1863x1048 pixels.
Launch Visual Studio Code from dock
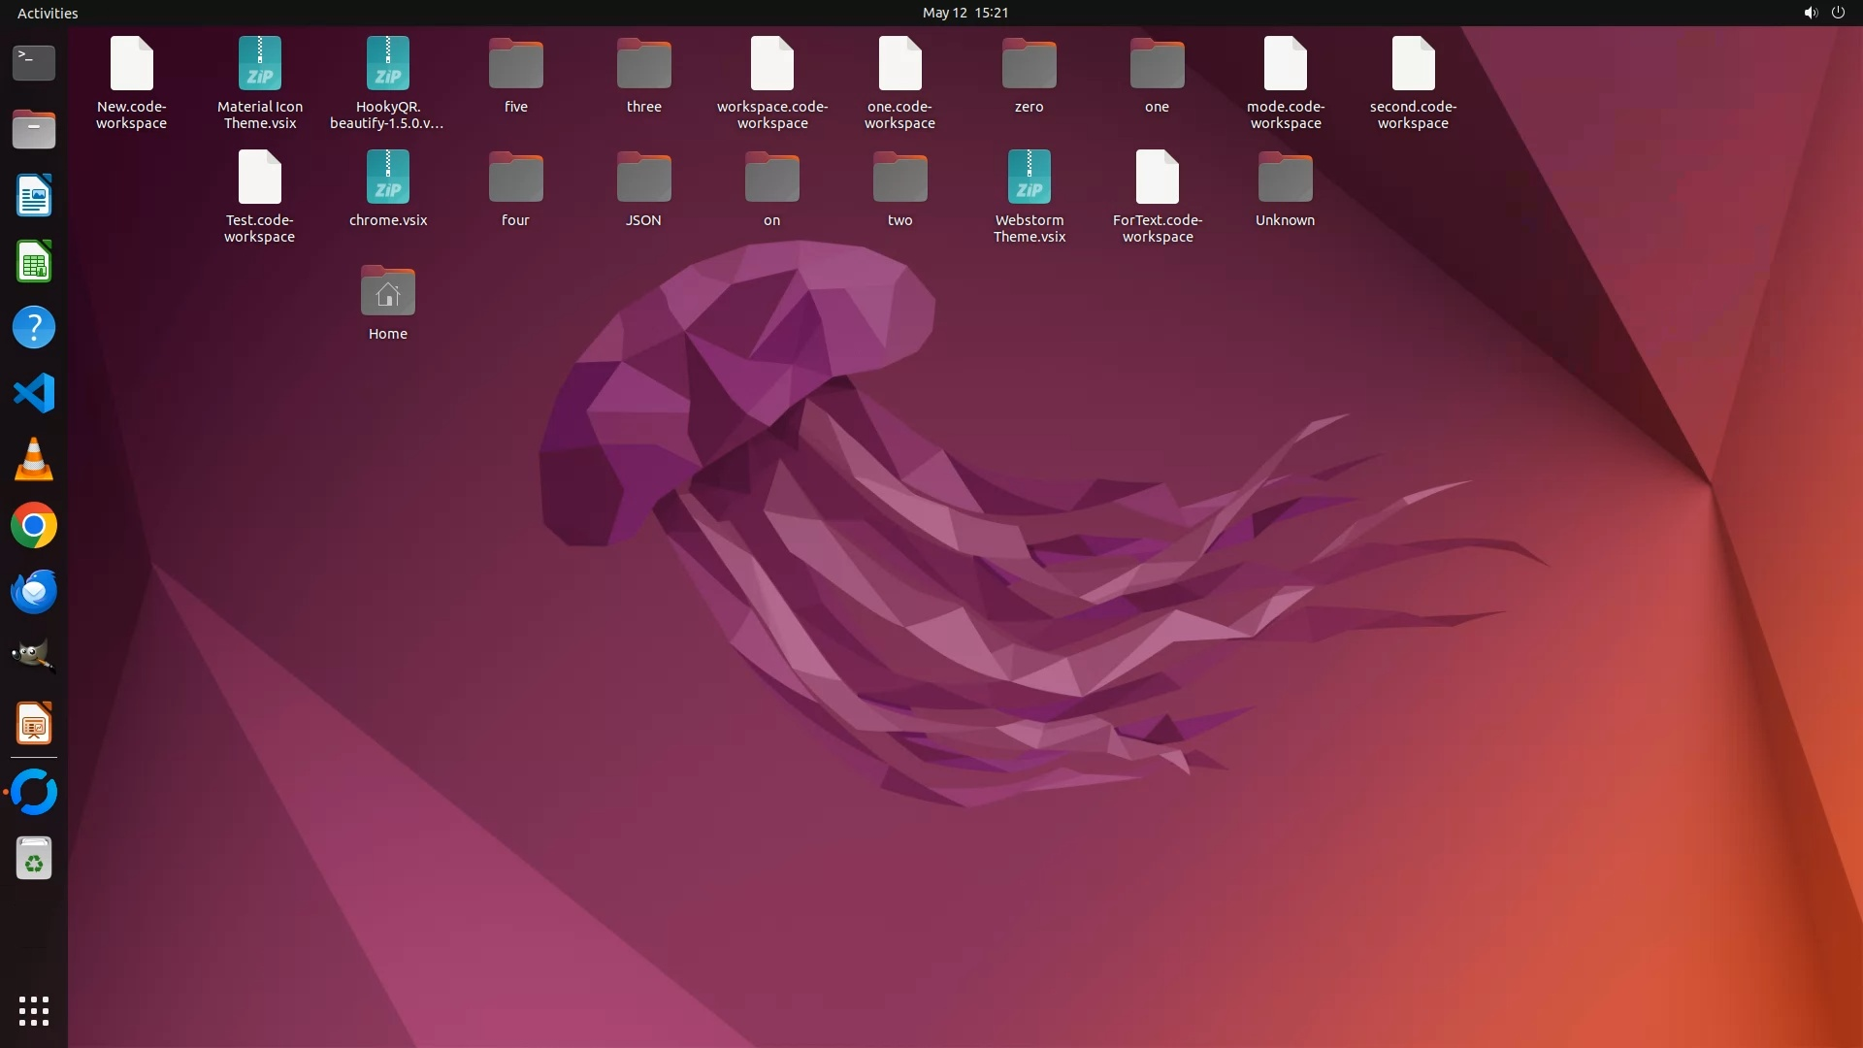34,393
